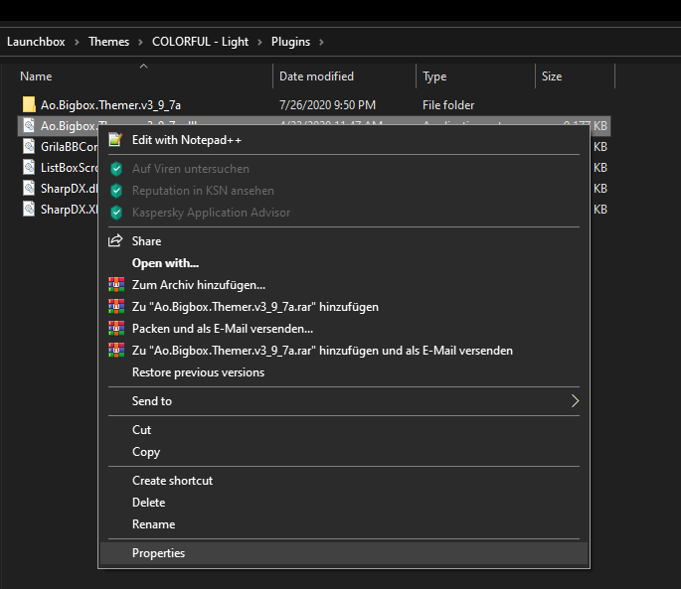
Task: Select Packen und als E-Mail versenden...
Action: tap(344, 329)
